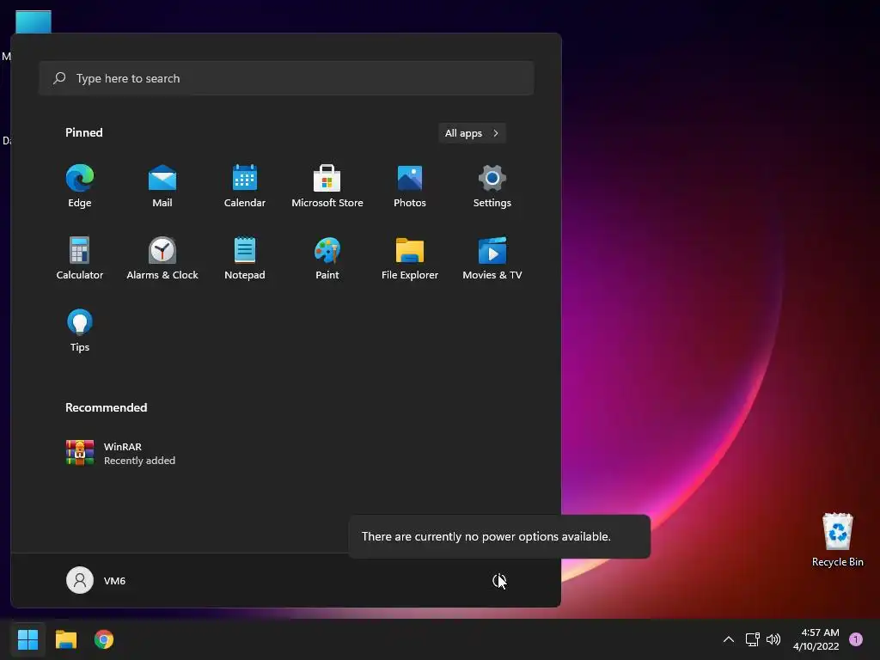
Task: Open Edge from pinned apps
Action: [80, 186]
